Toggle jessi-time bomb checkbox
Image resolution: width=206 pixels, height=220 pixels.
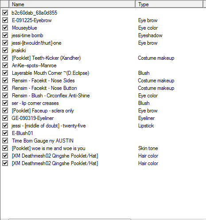[x=5, y=35]
